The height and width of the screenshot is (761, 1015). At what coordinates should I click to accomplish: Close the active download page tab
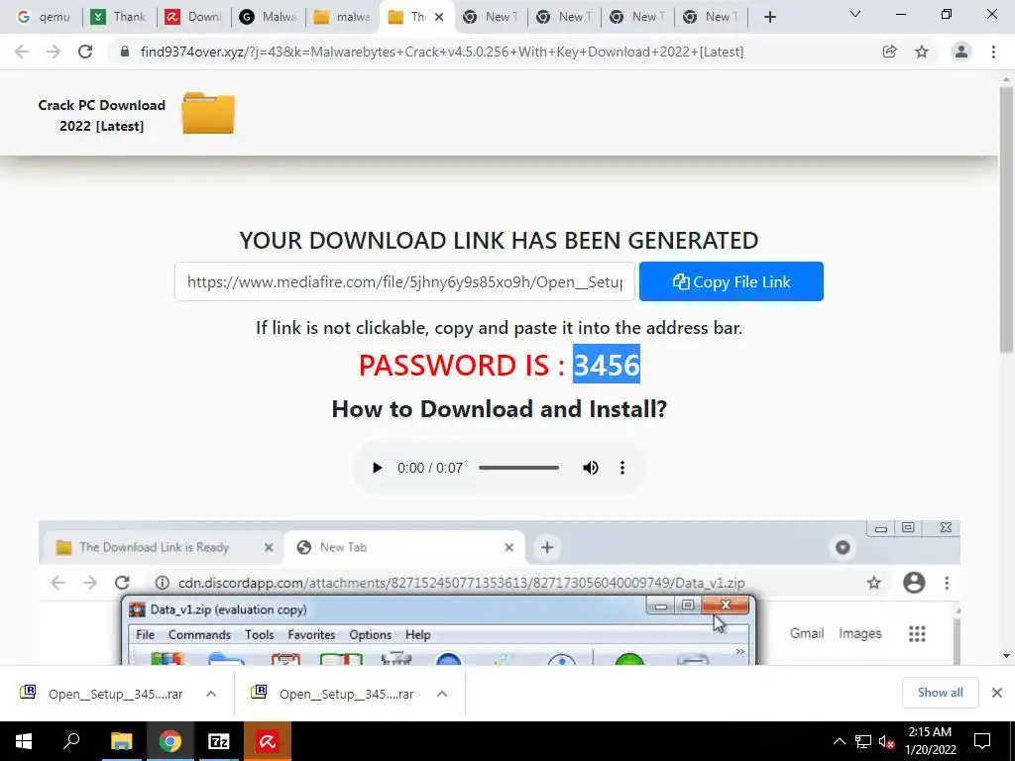(439, 17)
